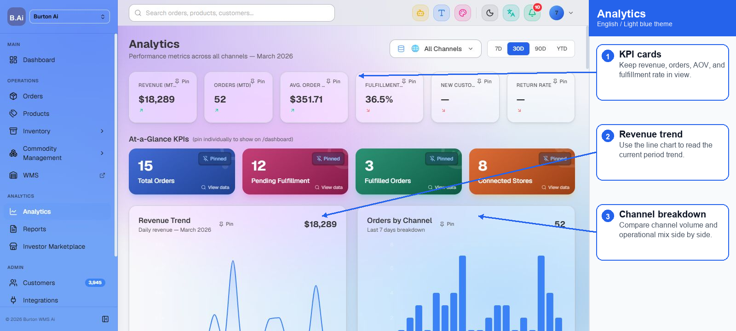Open the Analytics sidebar menu item
Viewport: 736px width, 331px height.
click(57, 211)
